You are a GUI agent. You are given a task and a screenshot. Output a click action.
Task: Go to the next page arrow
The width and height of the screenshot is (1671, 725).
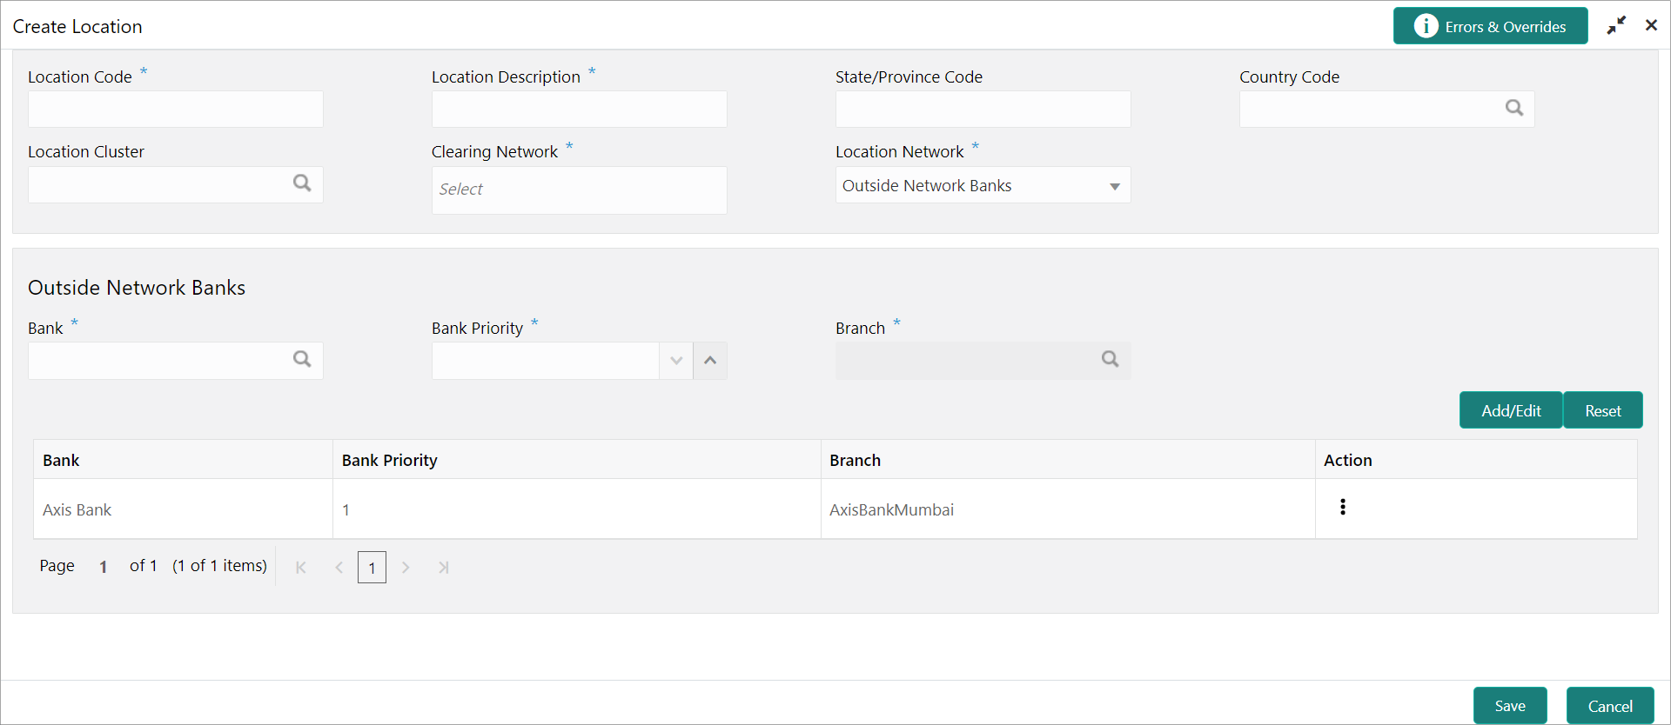406,568
